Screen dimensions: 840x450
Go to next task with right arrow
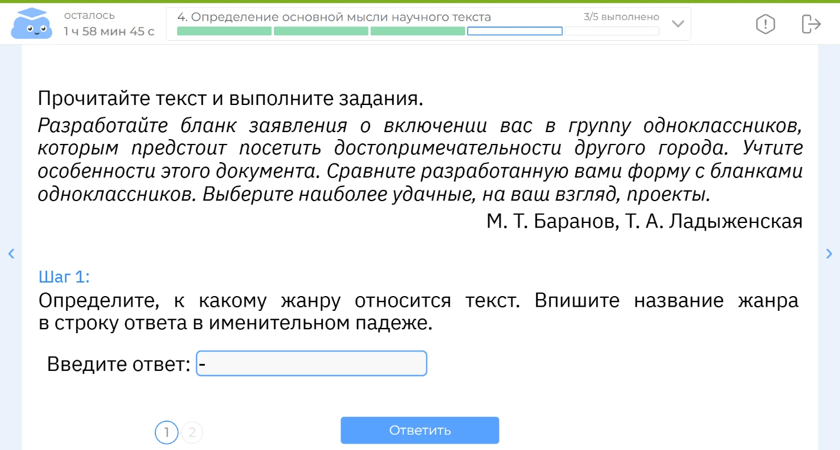point(829,254)
